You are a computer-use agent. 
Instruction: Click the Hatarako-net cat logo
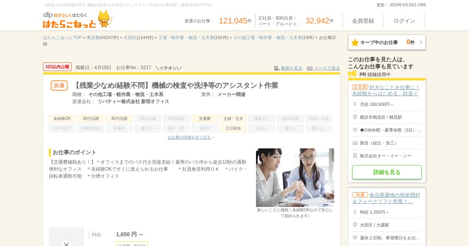pyautogui.click(x=78, y=19)
